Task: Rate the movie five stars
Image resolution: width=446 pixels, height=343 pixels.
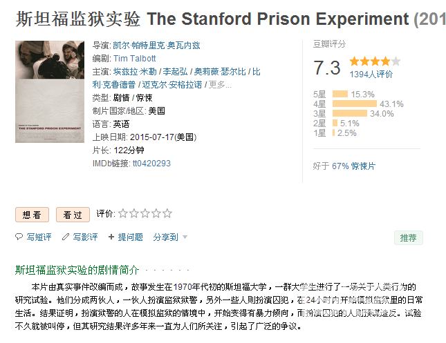Action: click(167, 213)
